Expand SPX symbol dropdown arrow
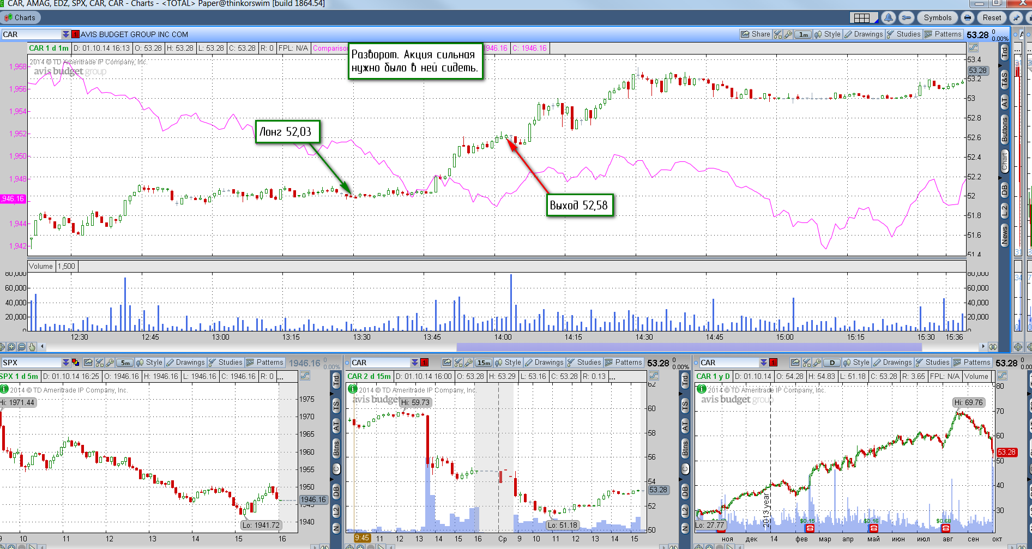 tap(66, 363)
